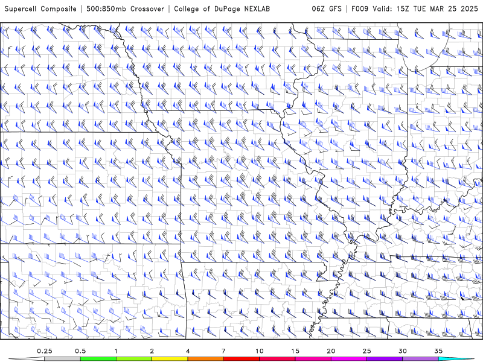The height and width of the screenshot is (362, 483).
Task: Click the magenta legend segment between 20 and 25
Action: (349, 359)
